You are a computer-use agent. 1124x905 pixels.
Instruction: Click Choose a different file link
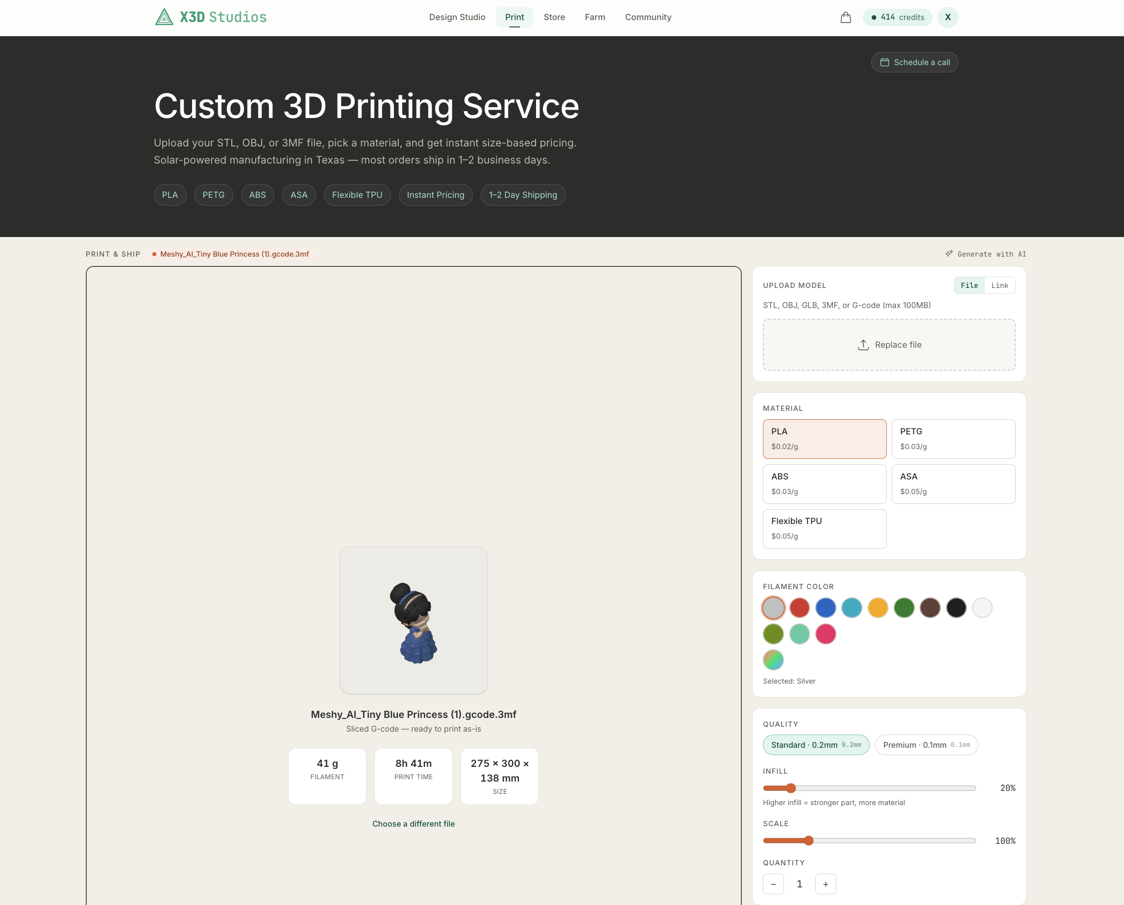(414, 824)
